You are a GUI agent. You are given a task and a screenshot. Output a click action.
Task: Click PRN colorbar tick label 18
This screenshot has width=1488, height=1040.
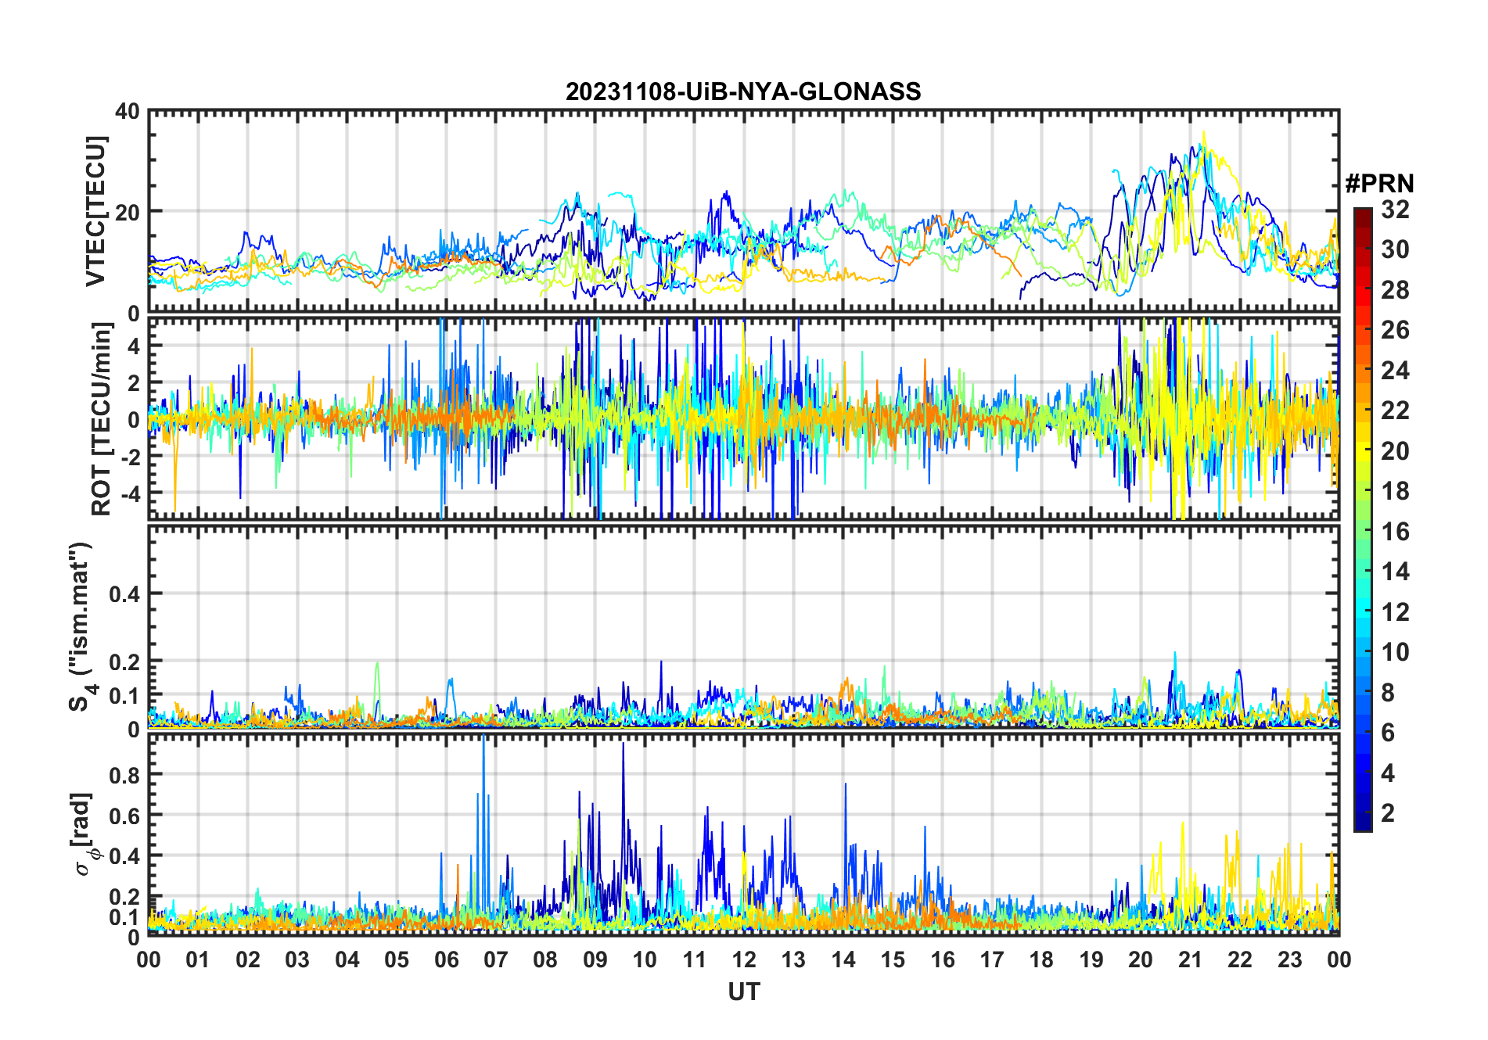tap(1395, 491)
